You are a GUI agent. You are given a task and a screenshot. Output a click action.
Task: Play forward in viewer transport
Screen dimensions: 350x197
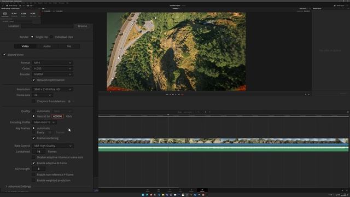coord(176,95)
